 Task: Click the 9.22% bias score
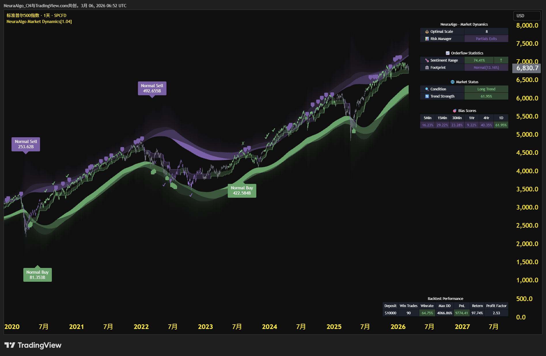[x=472, y=125]
